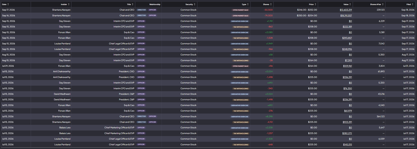This screenshot has height=149, width=417.
Task: Click the $145,515 value link
Action: click(348, 145)
